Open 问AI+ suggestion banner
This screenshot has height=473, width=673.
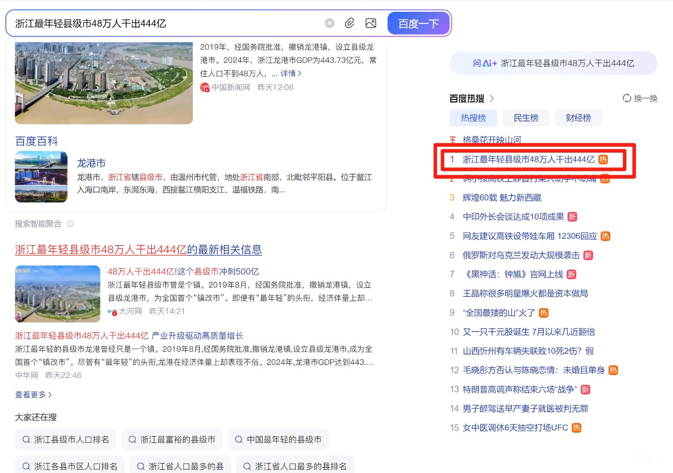553,63
